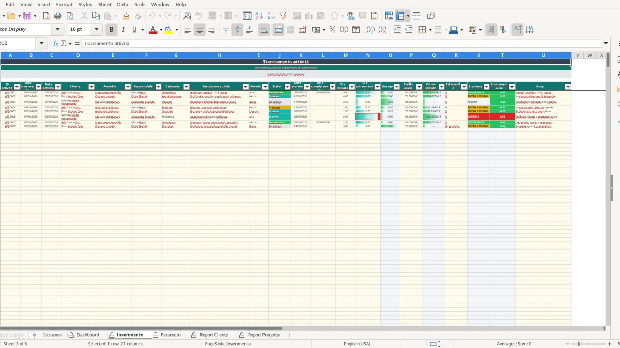
Task: Toggle Wrap Text
Action: tap(264, 30)
